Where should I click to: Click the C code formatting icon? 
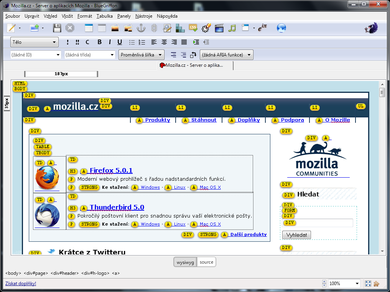click(87, 42)
